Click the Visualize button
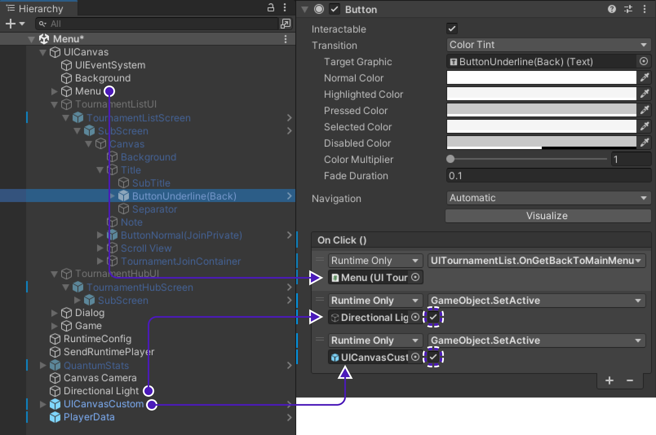The width and height of the screenshot is (656, 435). click(x=547, y=216)
